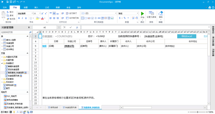Toggle underline formatting
Screen dimensions: 215x114
[x=26, y=18]
